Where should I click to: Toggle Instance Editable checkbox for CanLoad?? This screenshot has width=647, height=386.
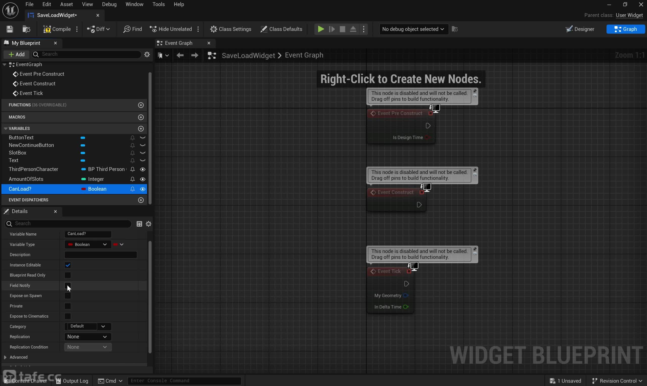point(68,264)
